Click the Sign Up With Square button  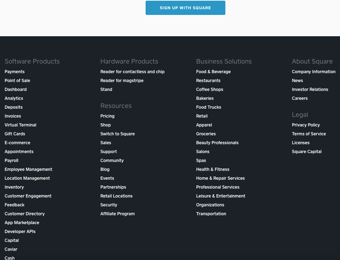tap(185, 8)
